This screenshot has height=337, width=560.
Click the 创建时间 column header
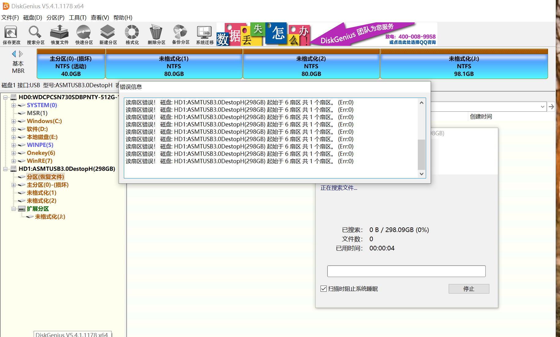(481, 116)
